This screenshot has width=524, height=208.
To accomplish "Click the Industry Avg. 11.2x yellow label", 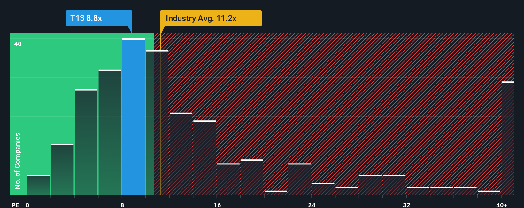I will point(211,18).
